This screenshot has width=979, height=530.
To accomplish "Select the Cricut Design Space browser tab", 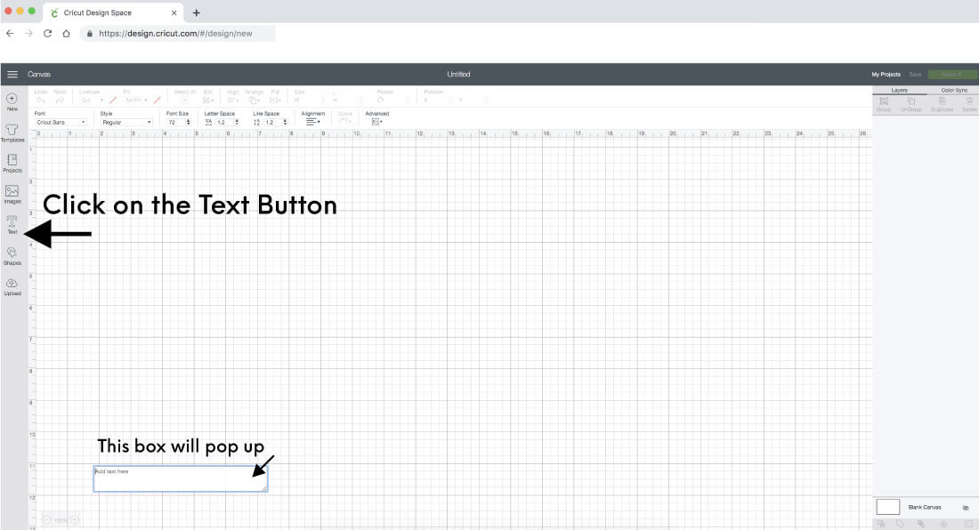I will (112, 12).
